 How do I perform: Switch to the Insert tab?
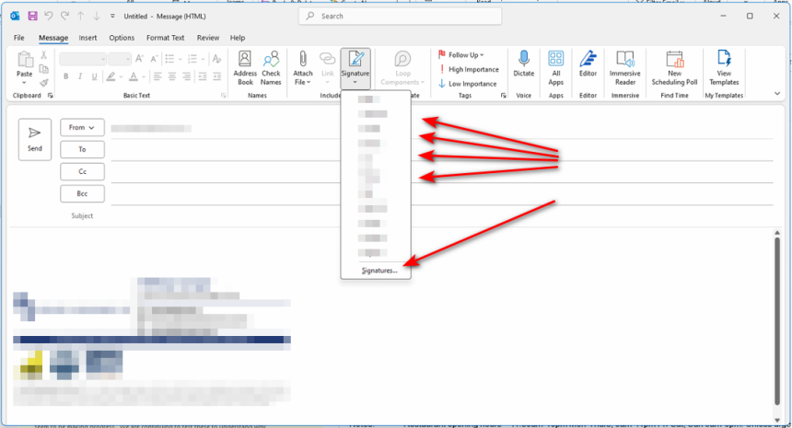[87, 38]
